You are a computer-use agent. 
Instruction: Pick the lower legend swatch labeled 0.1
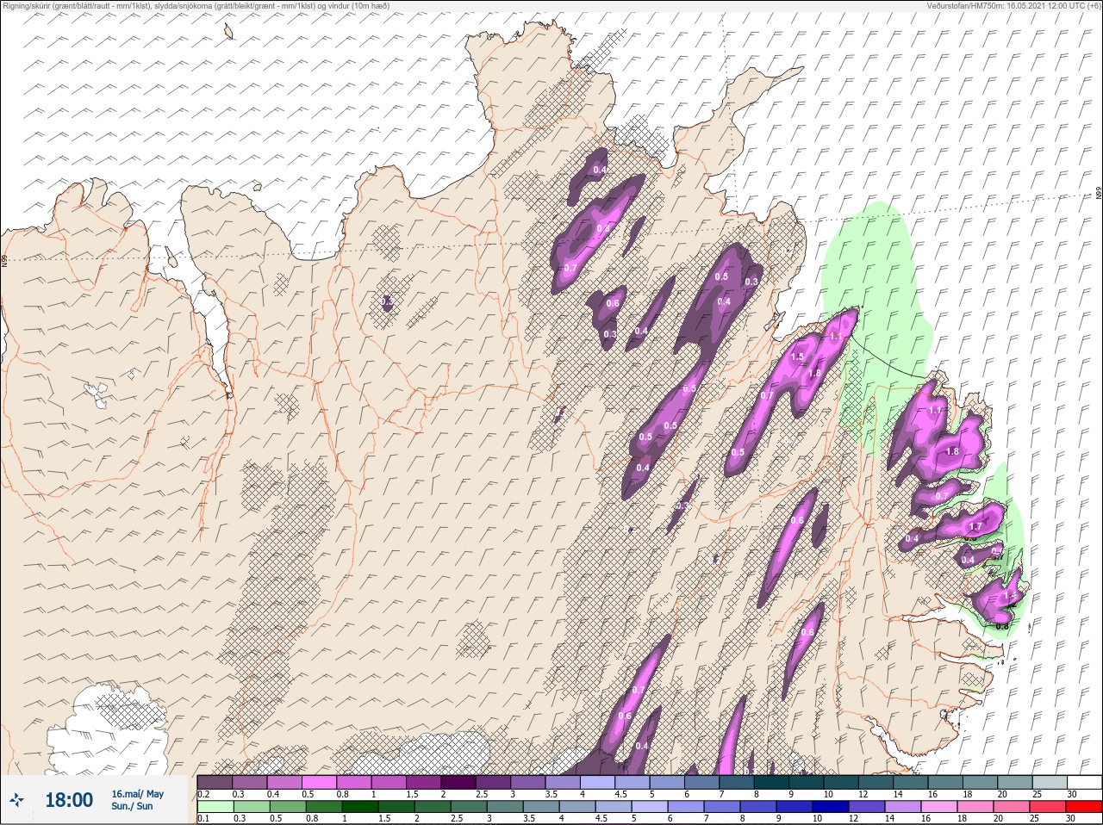click(215, 807)
